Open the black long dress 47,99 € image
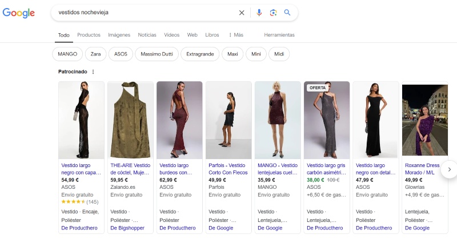The image size is (457, 238). pos(376,120)
